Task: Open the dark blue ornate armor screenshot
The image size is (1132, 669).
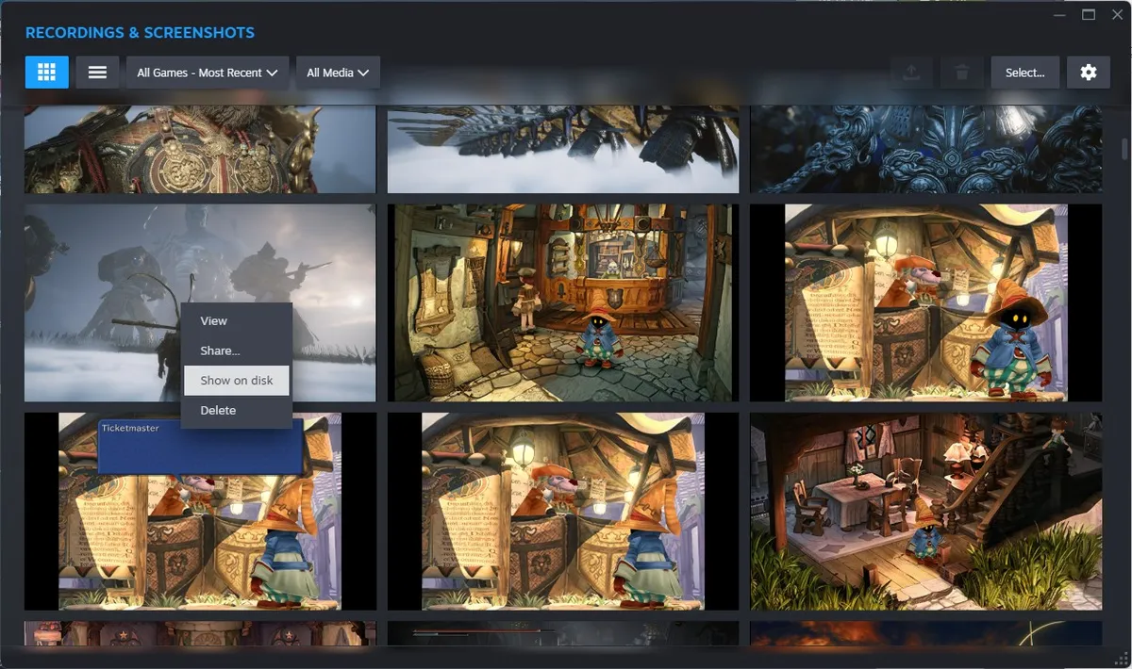Action: point(925,149)
